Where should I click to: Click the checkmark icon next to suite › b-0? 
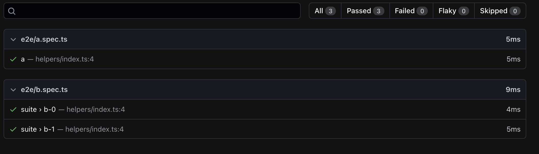click(x=14, y=109)
